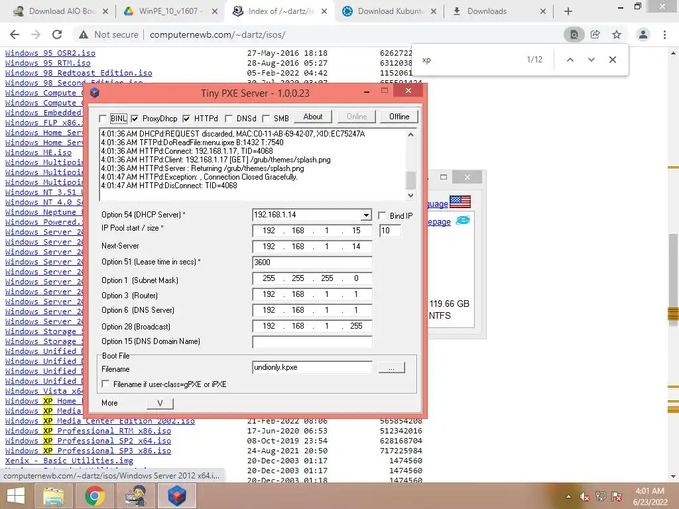
Task: Open the Xenix - Basic Utilities.img link
Action: (69, 461)
